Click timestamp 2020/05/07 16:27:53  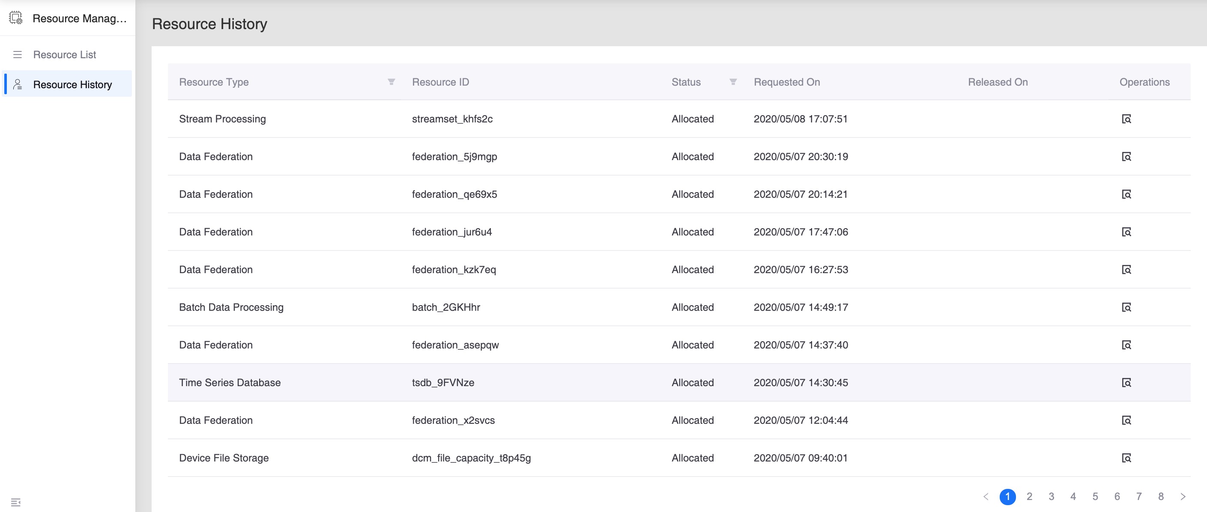coord(800,270)
